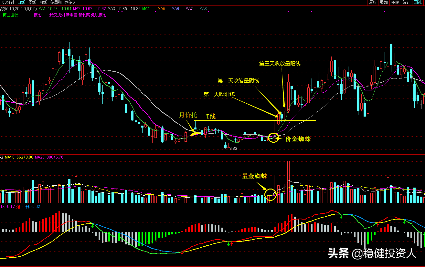Open the 统计 statistics panel

coord(406,3)
